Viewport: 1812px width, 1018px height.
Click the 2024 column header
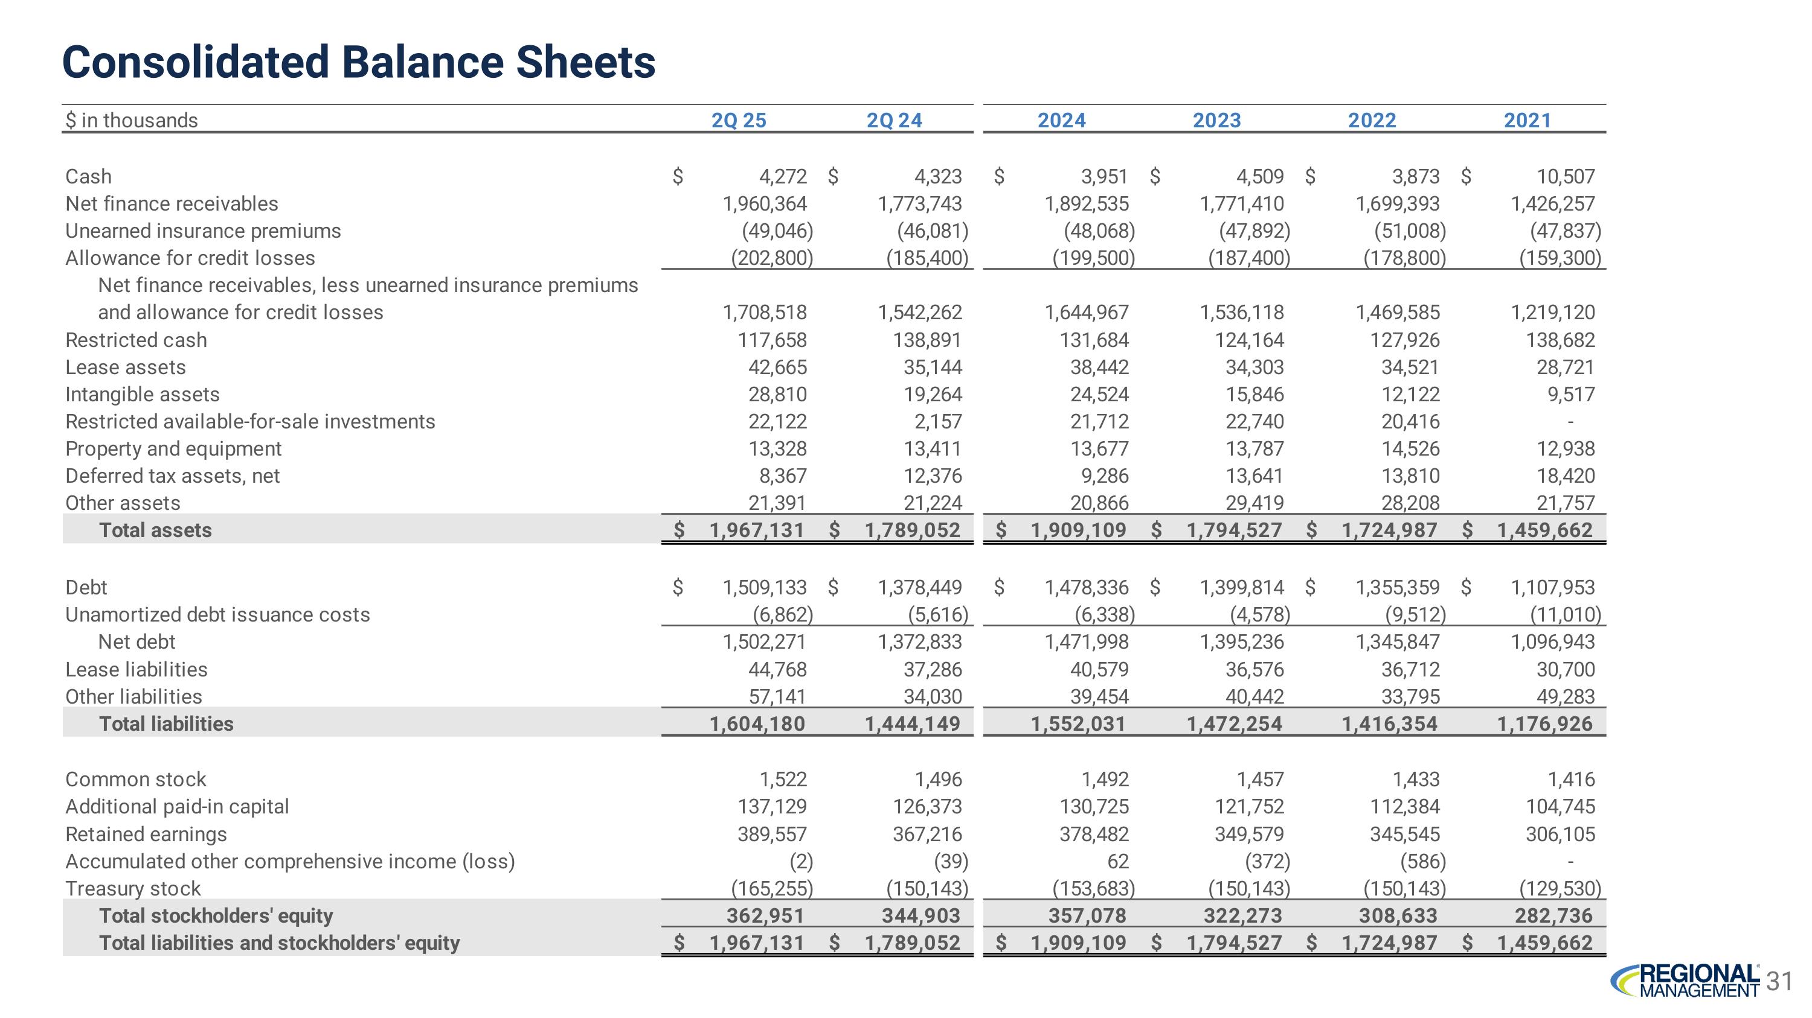(x=1061, y=120)
